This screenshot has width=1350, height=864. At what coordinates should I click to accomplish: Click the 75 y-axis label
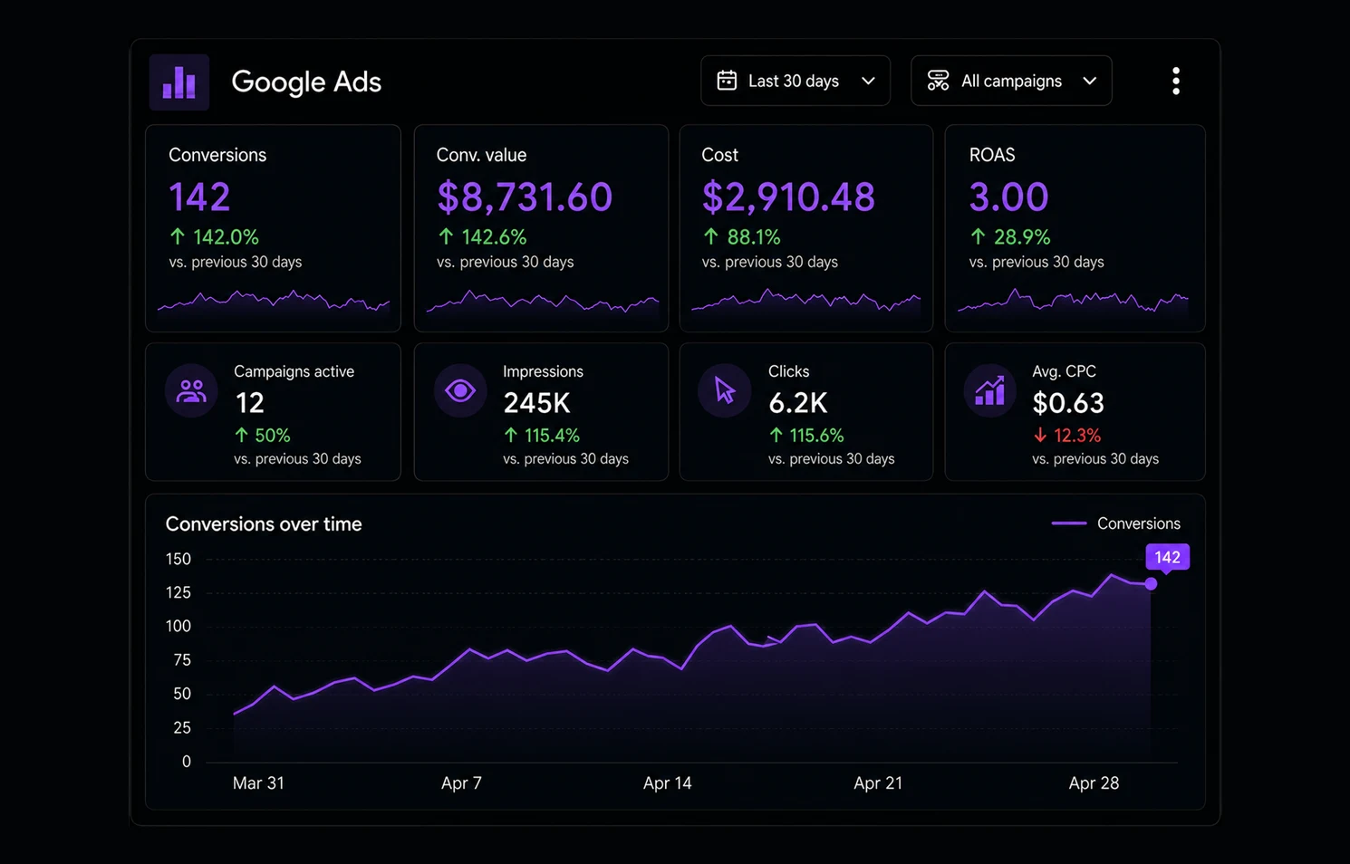point(182,660)
